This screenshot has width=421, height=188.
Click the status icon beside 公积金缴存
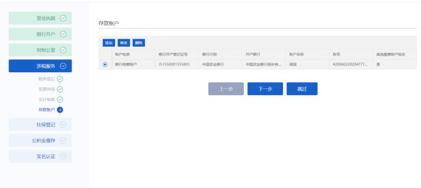pyautogui.click(x=63, y=140)
